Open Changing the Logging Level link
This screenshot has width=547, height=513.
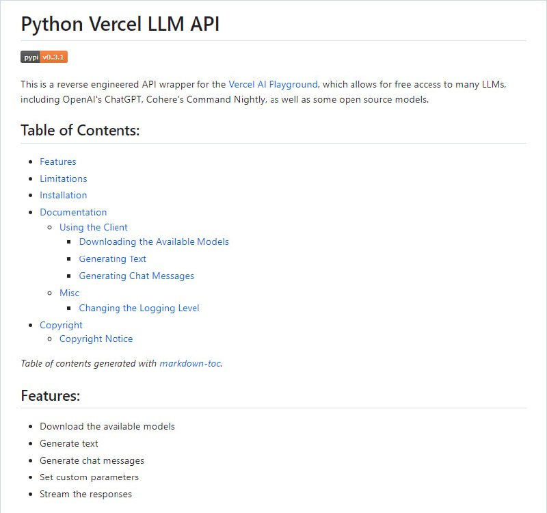139,308
